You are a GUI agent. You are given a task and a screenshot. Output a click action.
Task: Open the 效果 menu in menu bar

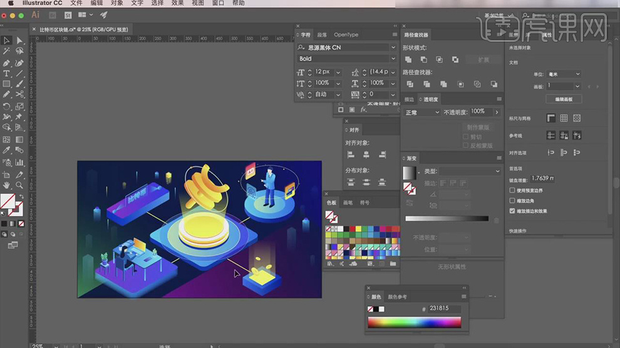pyautogui.click(x=178, y=3)
